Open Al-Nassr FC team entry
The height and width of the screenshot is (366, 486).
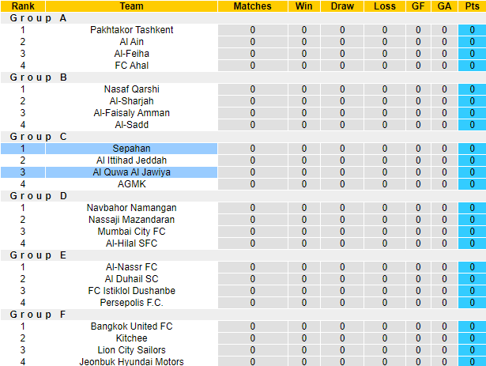(131, 267)
